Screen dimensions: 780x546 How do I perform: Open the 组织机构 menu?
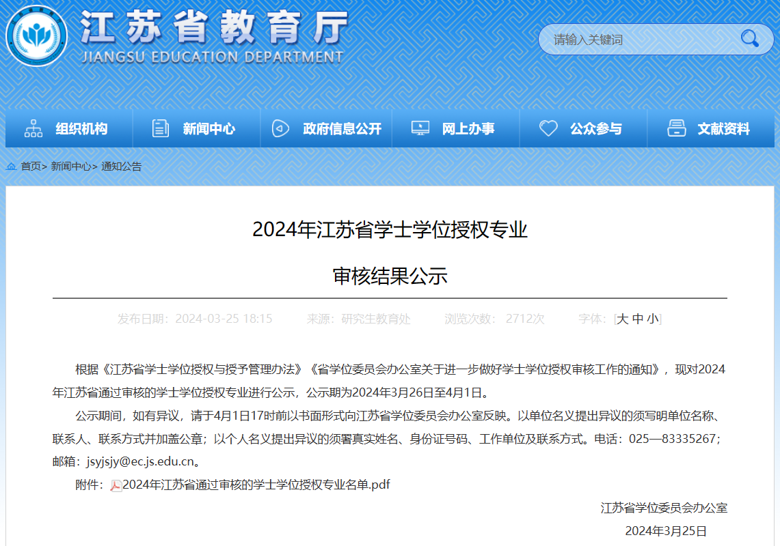(81, 128)
